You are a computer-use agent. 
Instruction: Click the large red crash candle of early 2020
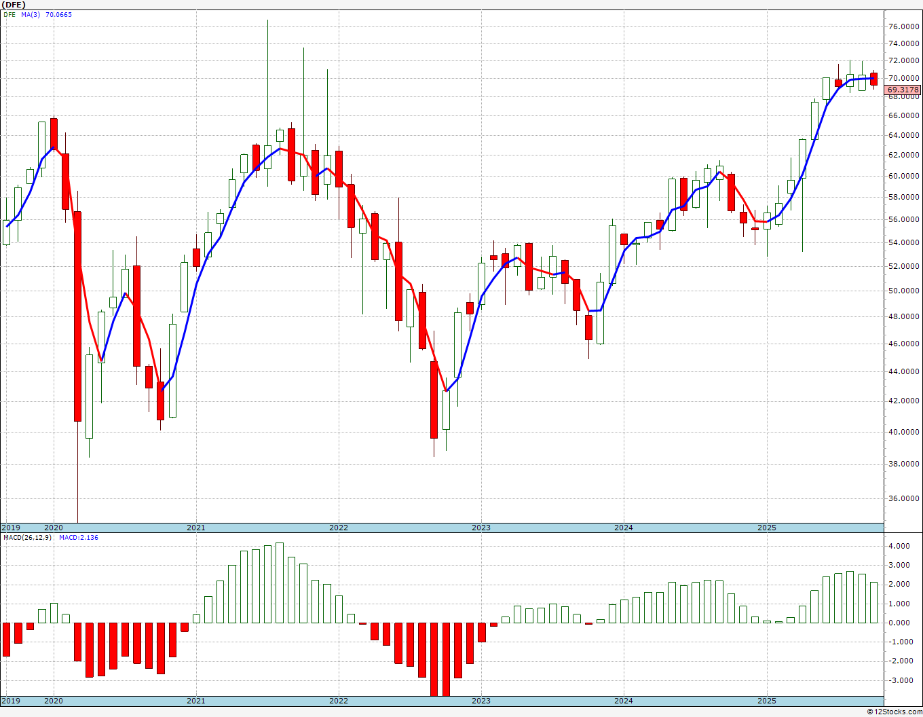coord(77,316)
